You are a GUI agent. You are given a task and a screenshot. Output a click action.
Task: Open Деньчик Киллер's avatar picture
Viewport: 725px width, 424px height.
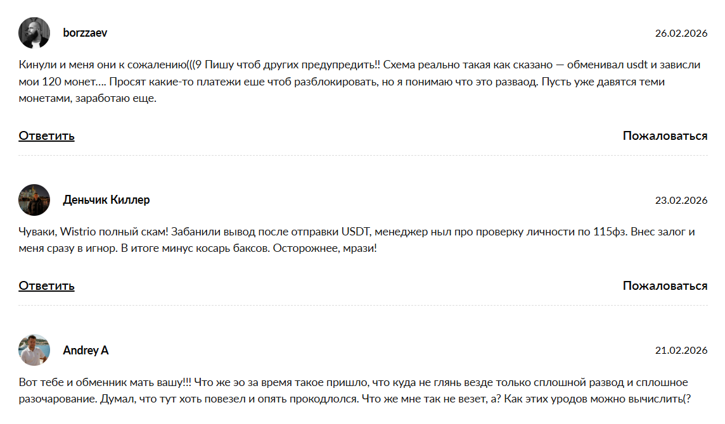coord(34,200)
